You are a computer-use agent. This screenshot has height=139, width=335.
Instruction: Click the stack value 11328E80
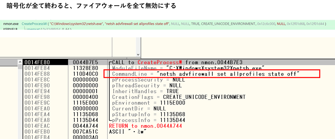(85, 68)
